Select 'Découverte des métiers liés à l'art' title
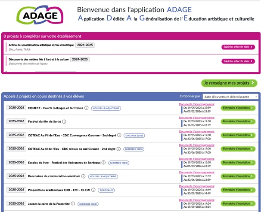261x212 pixels. [x=39, y=59]
